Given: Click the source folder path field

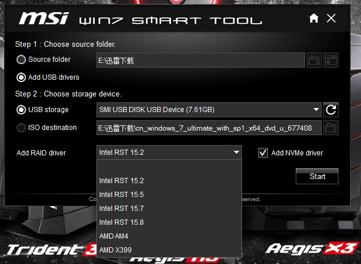Looking at the screenshot, I should [200, 60].
